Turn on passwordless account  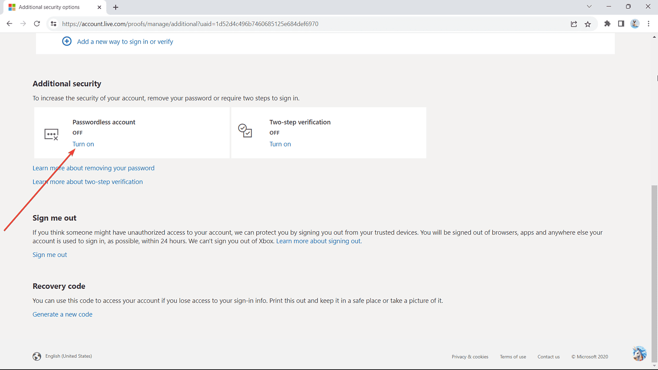click(83, 144)
